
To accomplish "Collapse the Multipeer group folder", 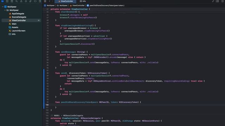I will tap(5, 10).
